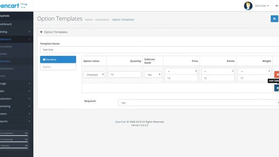Click the Price value input field
This screenshot has width=279, height=157.
[181, 78]
